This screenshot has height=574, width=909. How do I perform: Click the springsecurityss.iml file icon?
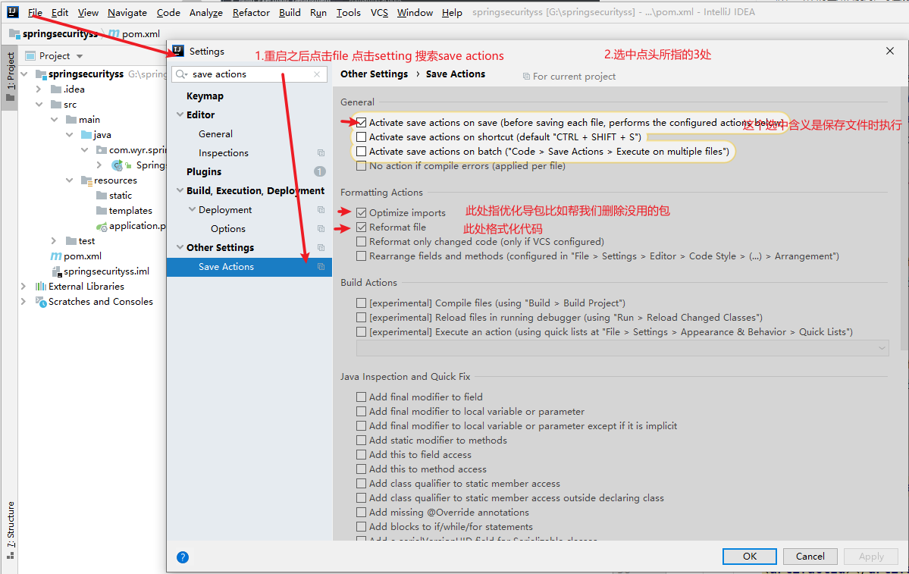tap(56, 271)
